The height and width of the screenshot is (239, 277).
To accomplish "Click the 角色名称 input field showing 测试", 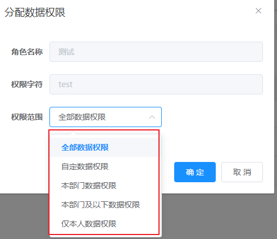I will pyautogui.click(x=156, y=52).
